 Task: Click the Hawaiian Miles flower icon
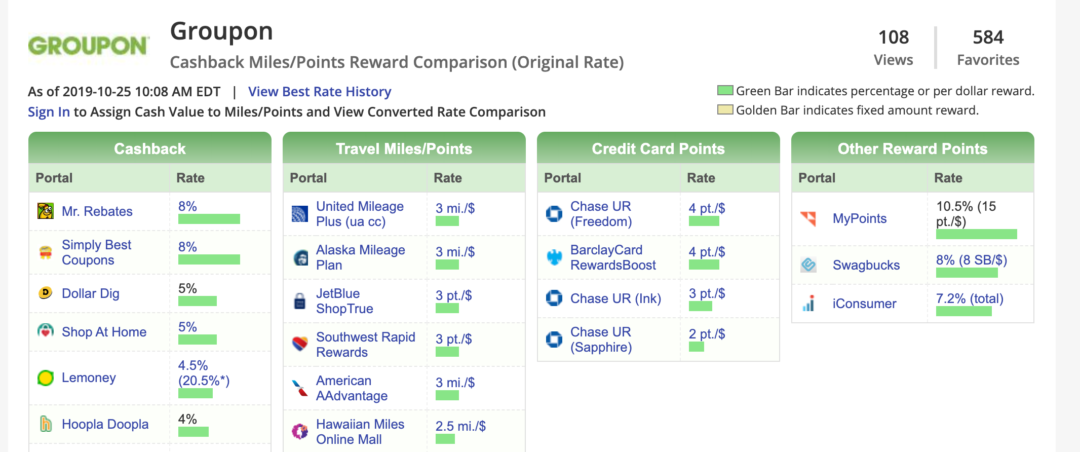pos(300,431)
